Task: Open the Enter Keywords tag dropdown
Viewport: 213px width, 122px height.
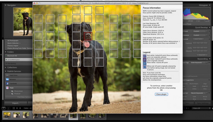Action: (199, 63)
